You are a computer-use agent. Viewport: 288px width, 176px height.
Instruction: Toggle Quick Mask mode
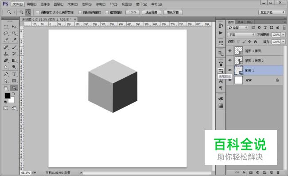6,108
